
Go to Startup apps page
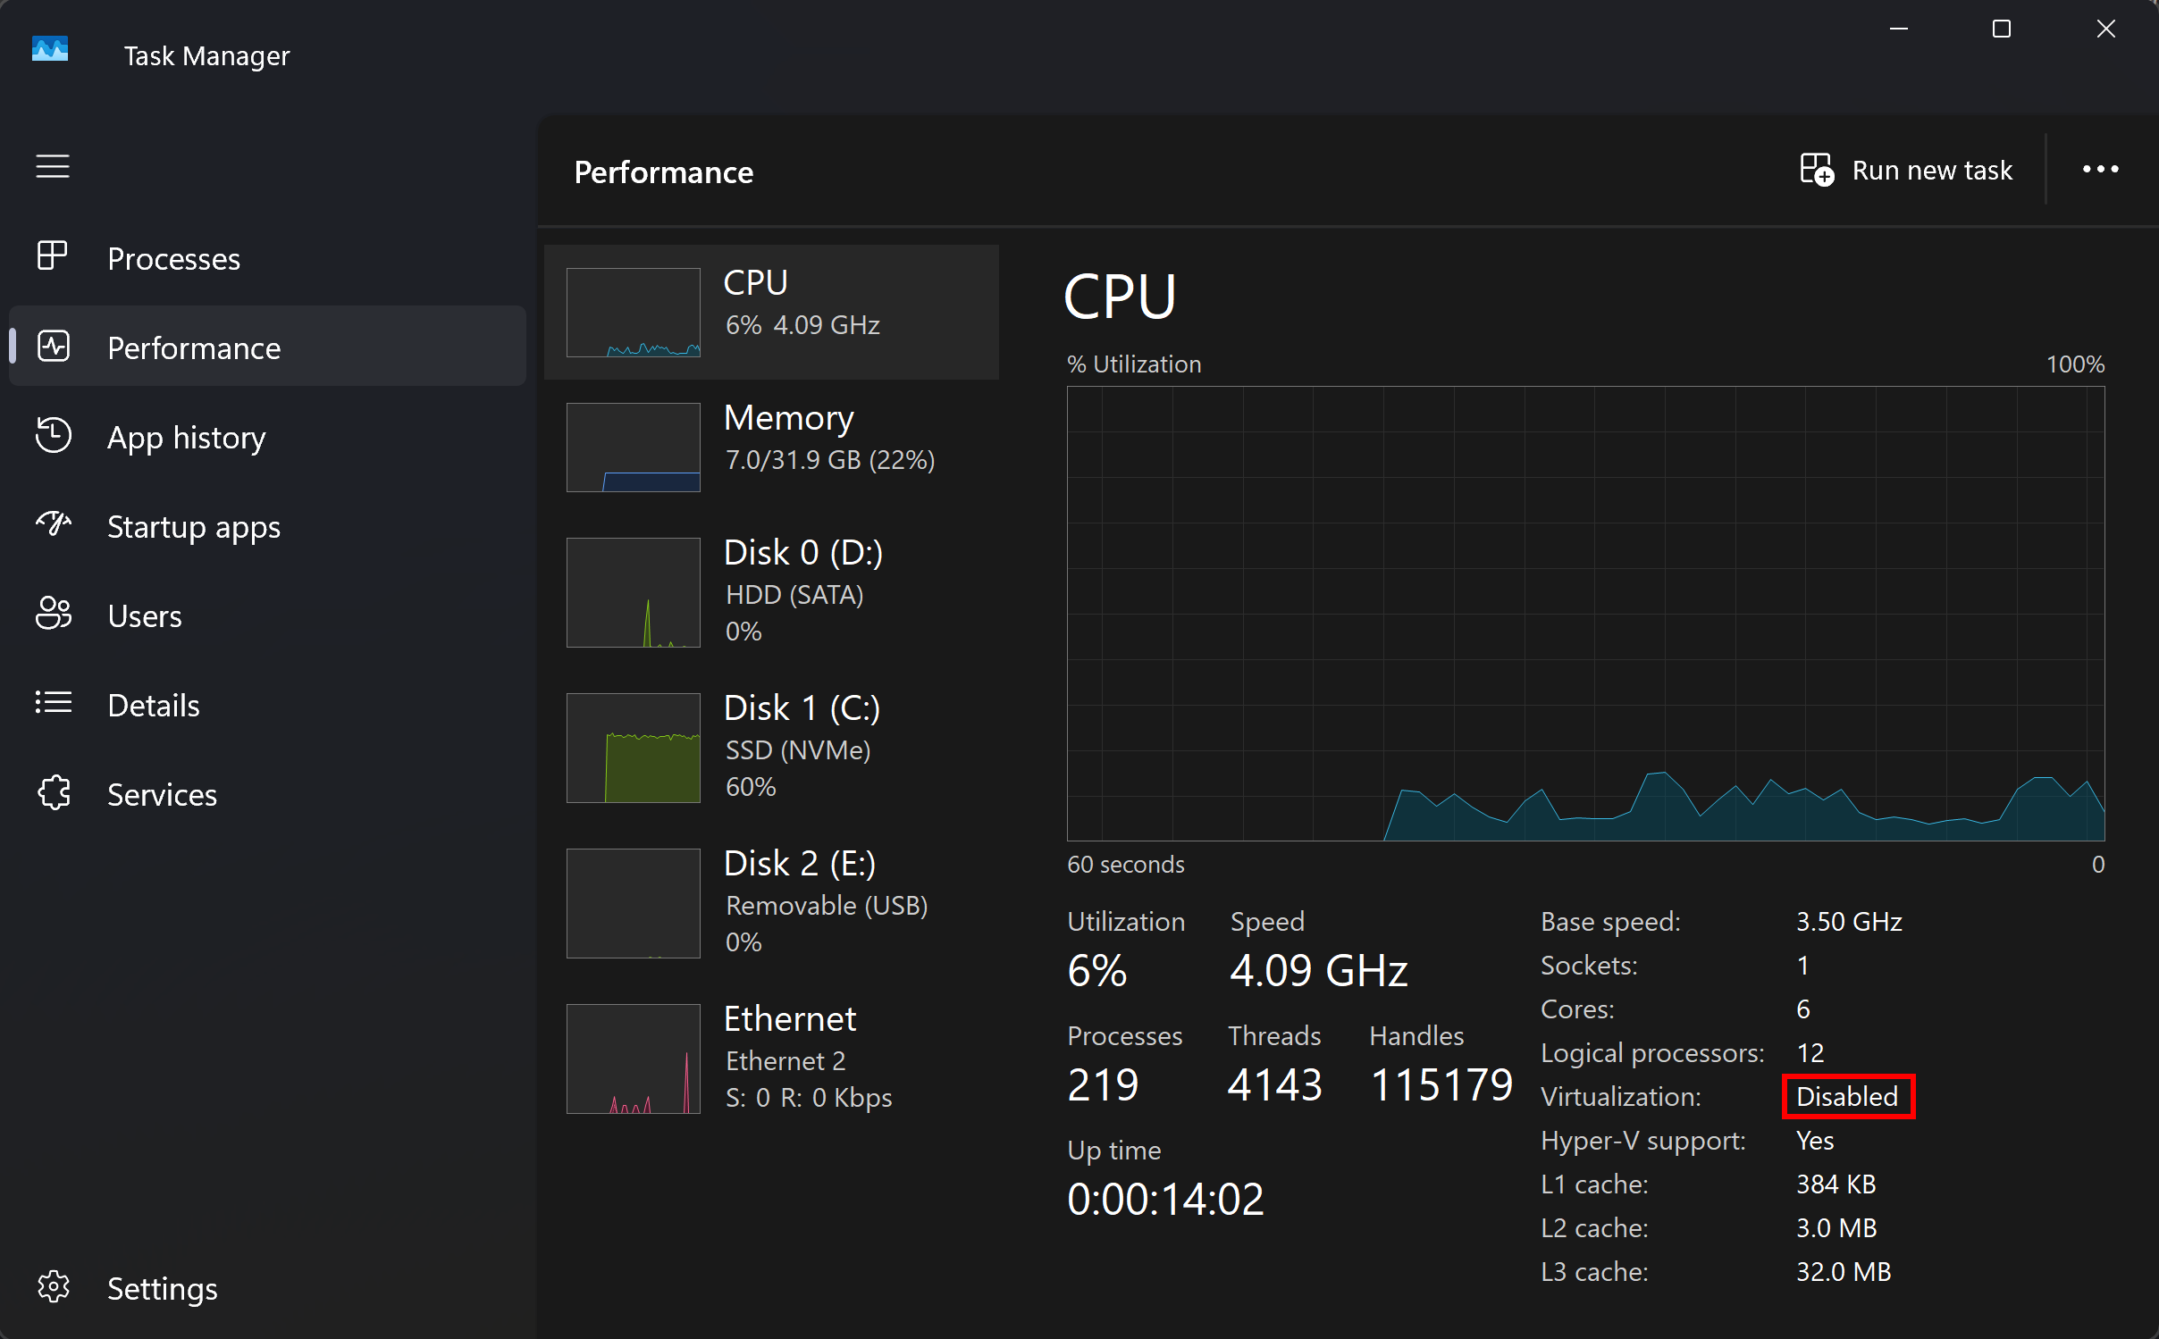pyautogui.click(x=194, y=527)
